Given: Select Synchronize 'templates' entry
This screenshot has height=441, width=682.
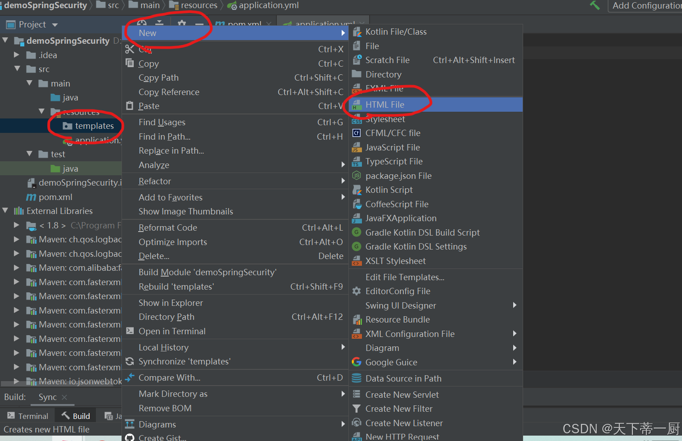Looking at the screenshot, I should [235, 361].
